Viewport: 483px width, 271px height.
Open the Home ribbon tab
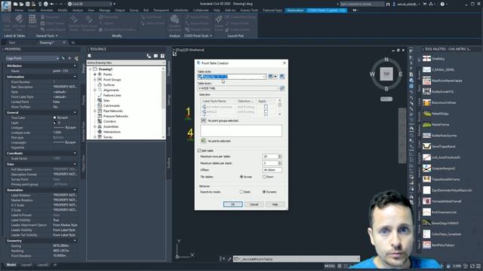click(19, 10)
